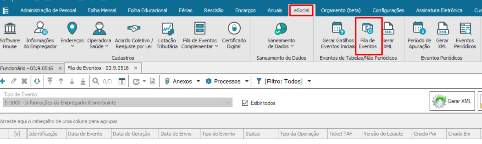482x144 pixels.
Task: Expand Fila de Eventos Complementar
Action: click(x=200, y=36)
